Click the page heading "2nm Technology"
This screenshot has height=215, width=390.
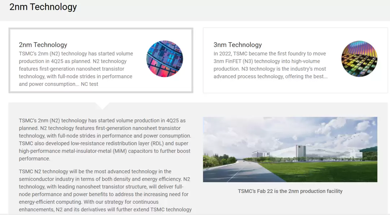(x=43, y=7)
